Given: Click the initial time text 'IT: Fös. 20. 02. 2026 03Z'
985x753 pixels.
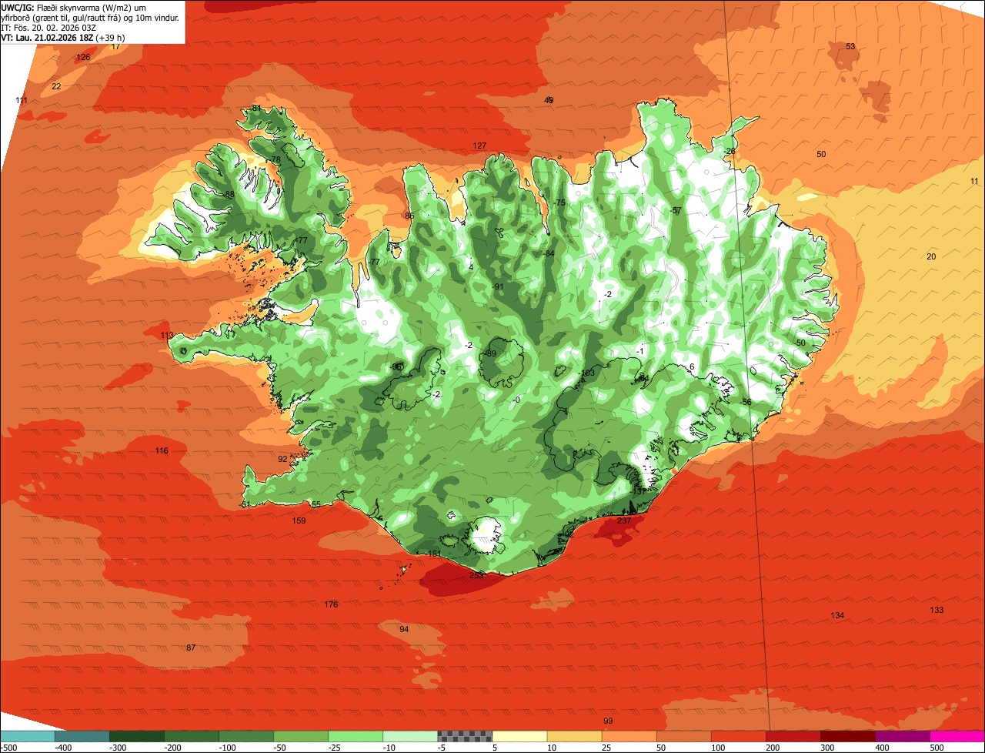Looking at the screenshot, I should click(48, 28).
